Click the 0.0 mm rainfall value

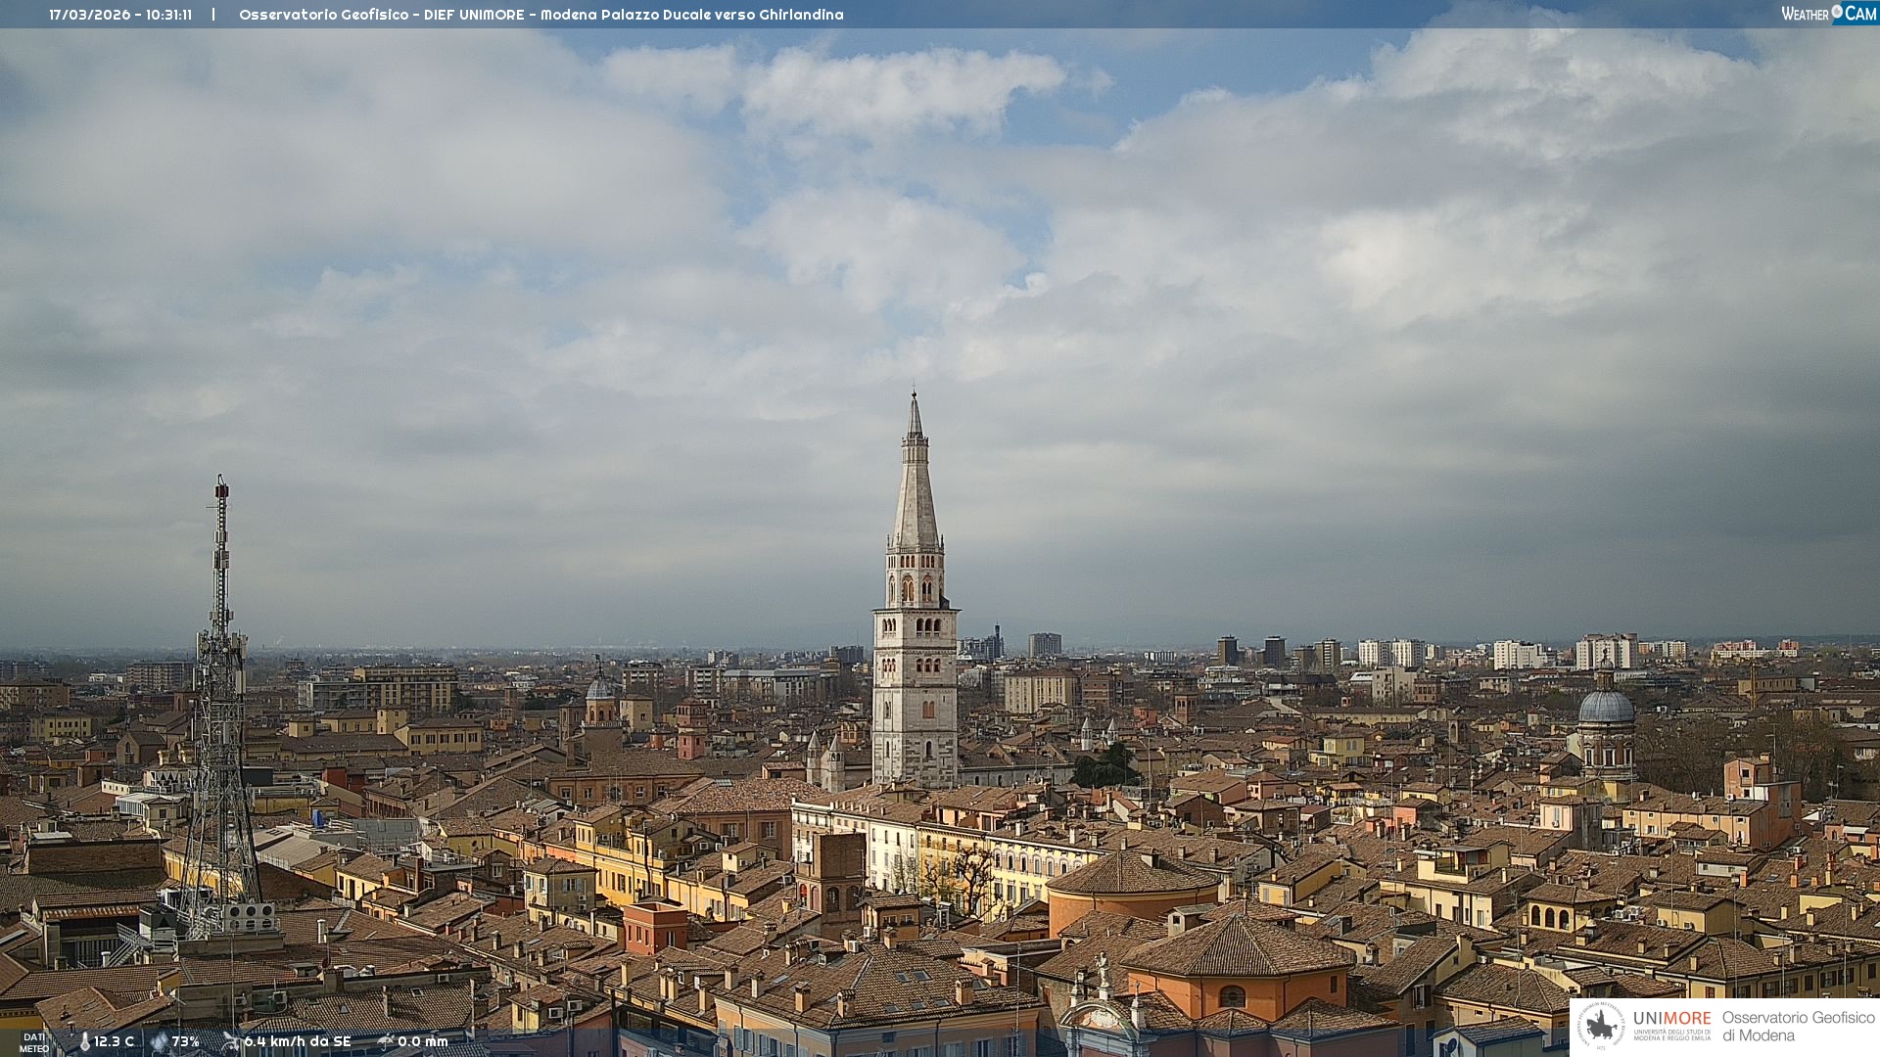coord(422,1041)
